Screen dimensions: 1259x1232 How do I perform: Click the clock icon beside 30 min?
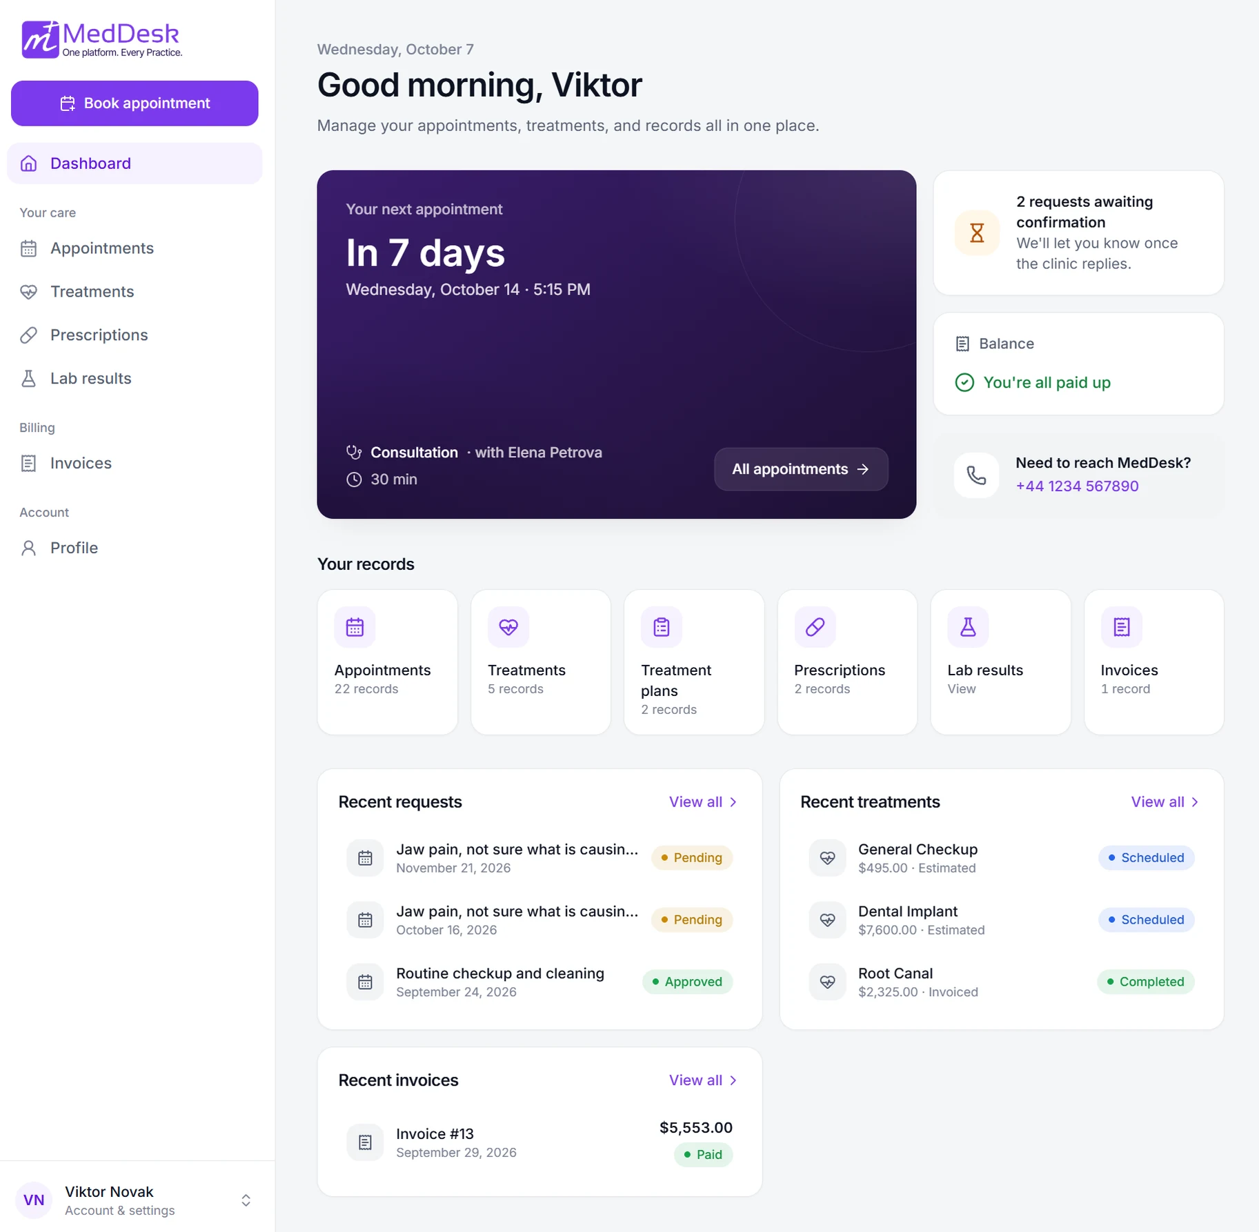click(354, 479)
